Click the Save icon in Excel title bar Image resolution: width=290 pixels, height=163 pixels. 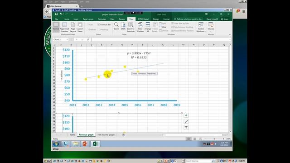pyautogui.click(x=56, y=14)
